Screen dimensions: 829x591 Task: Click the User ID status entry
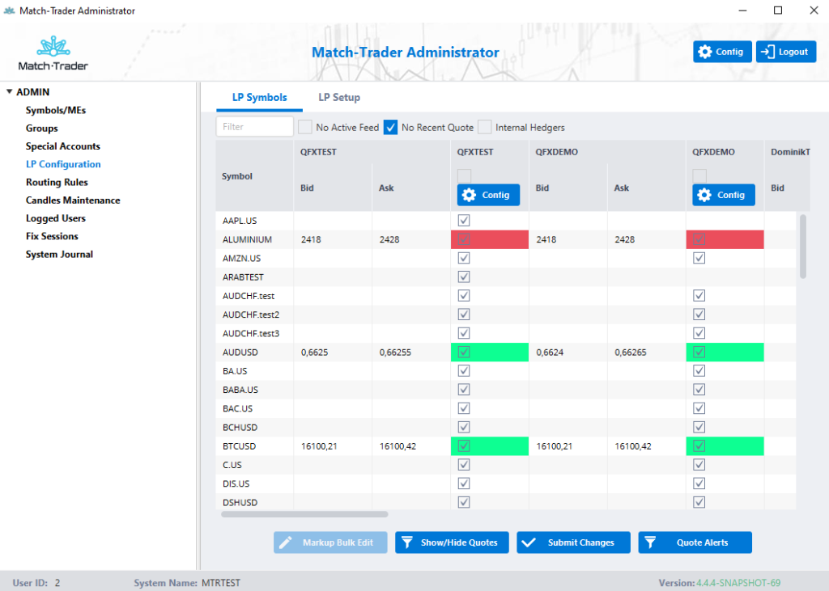tap(36, 583)
